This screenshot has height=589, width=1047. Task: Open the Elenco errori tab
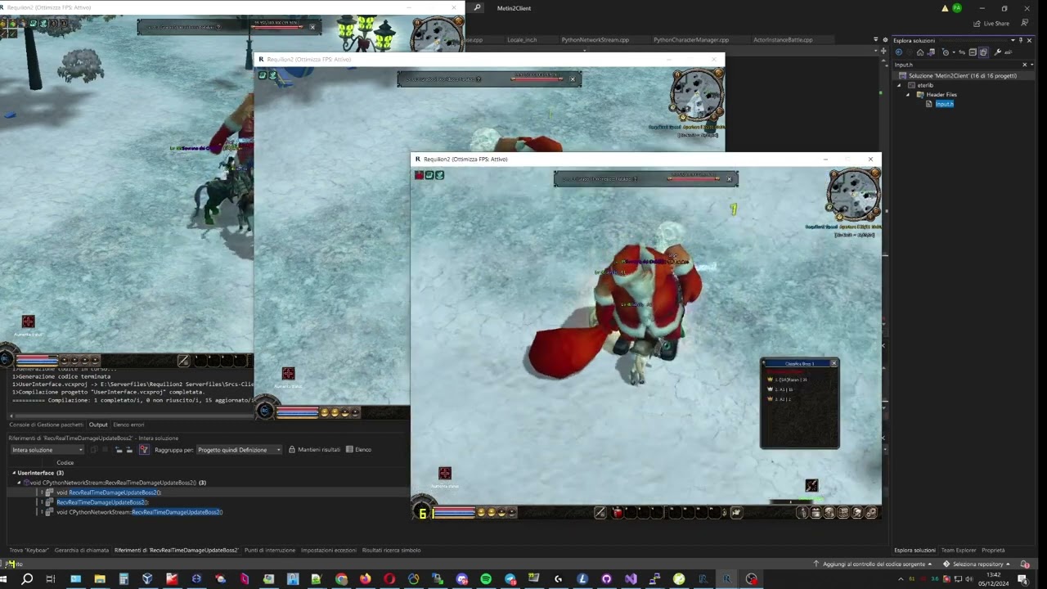128,425
